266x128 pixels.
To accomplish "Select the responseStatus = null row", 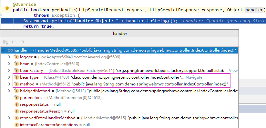I will 119,104.
